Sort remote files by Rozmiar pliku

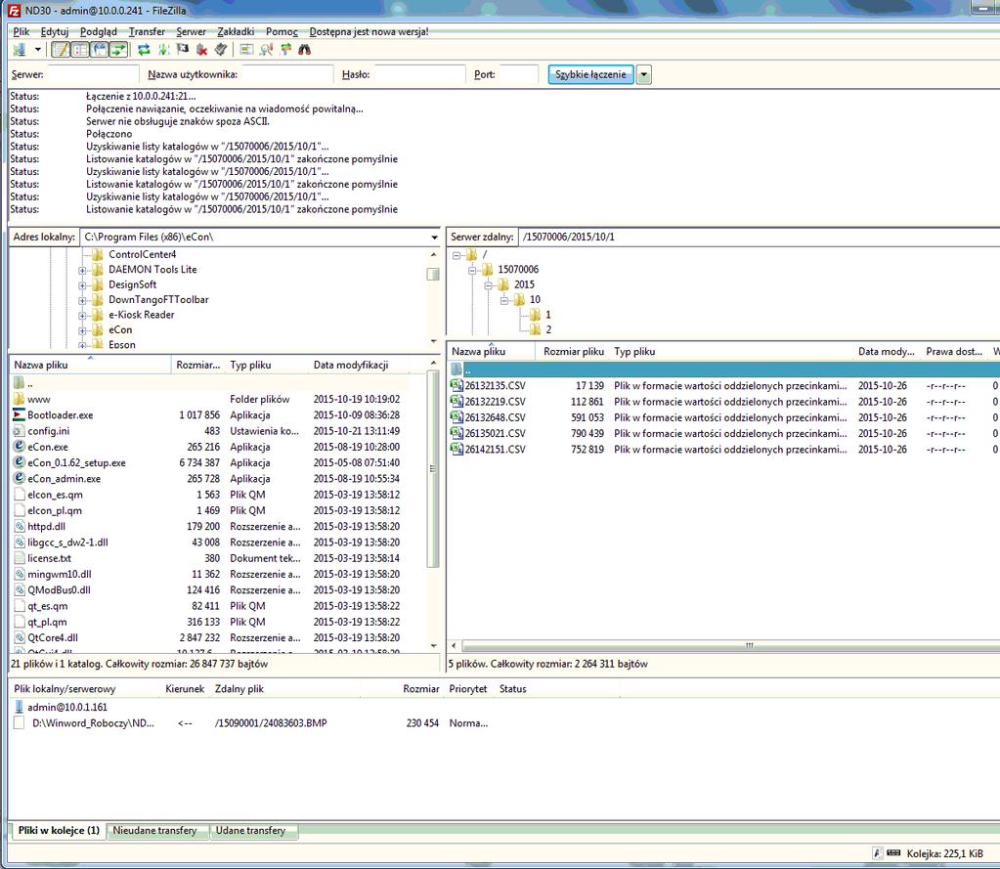(x=574, y=351)
